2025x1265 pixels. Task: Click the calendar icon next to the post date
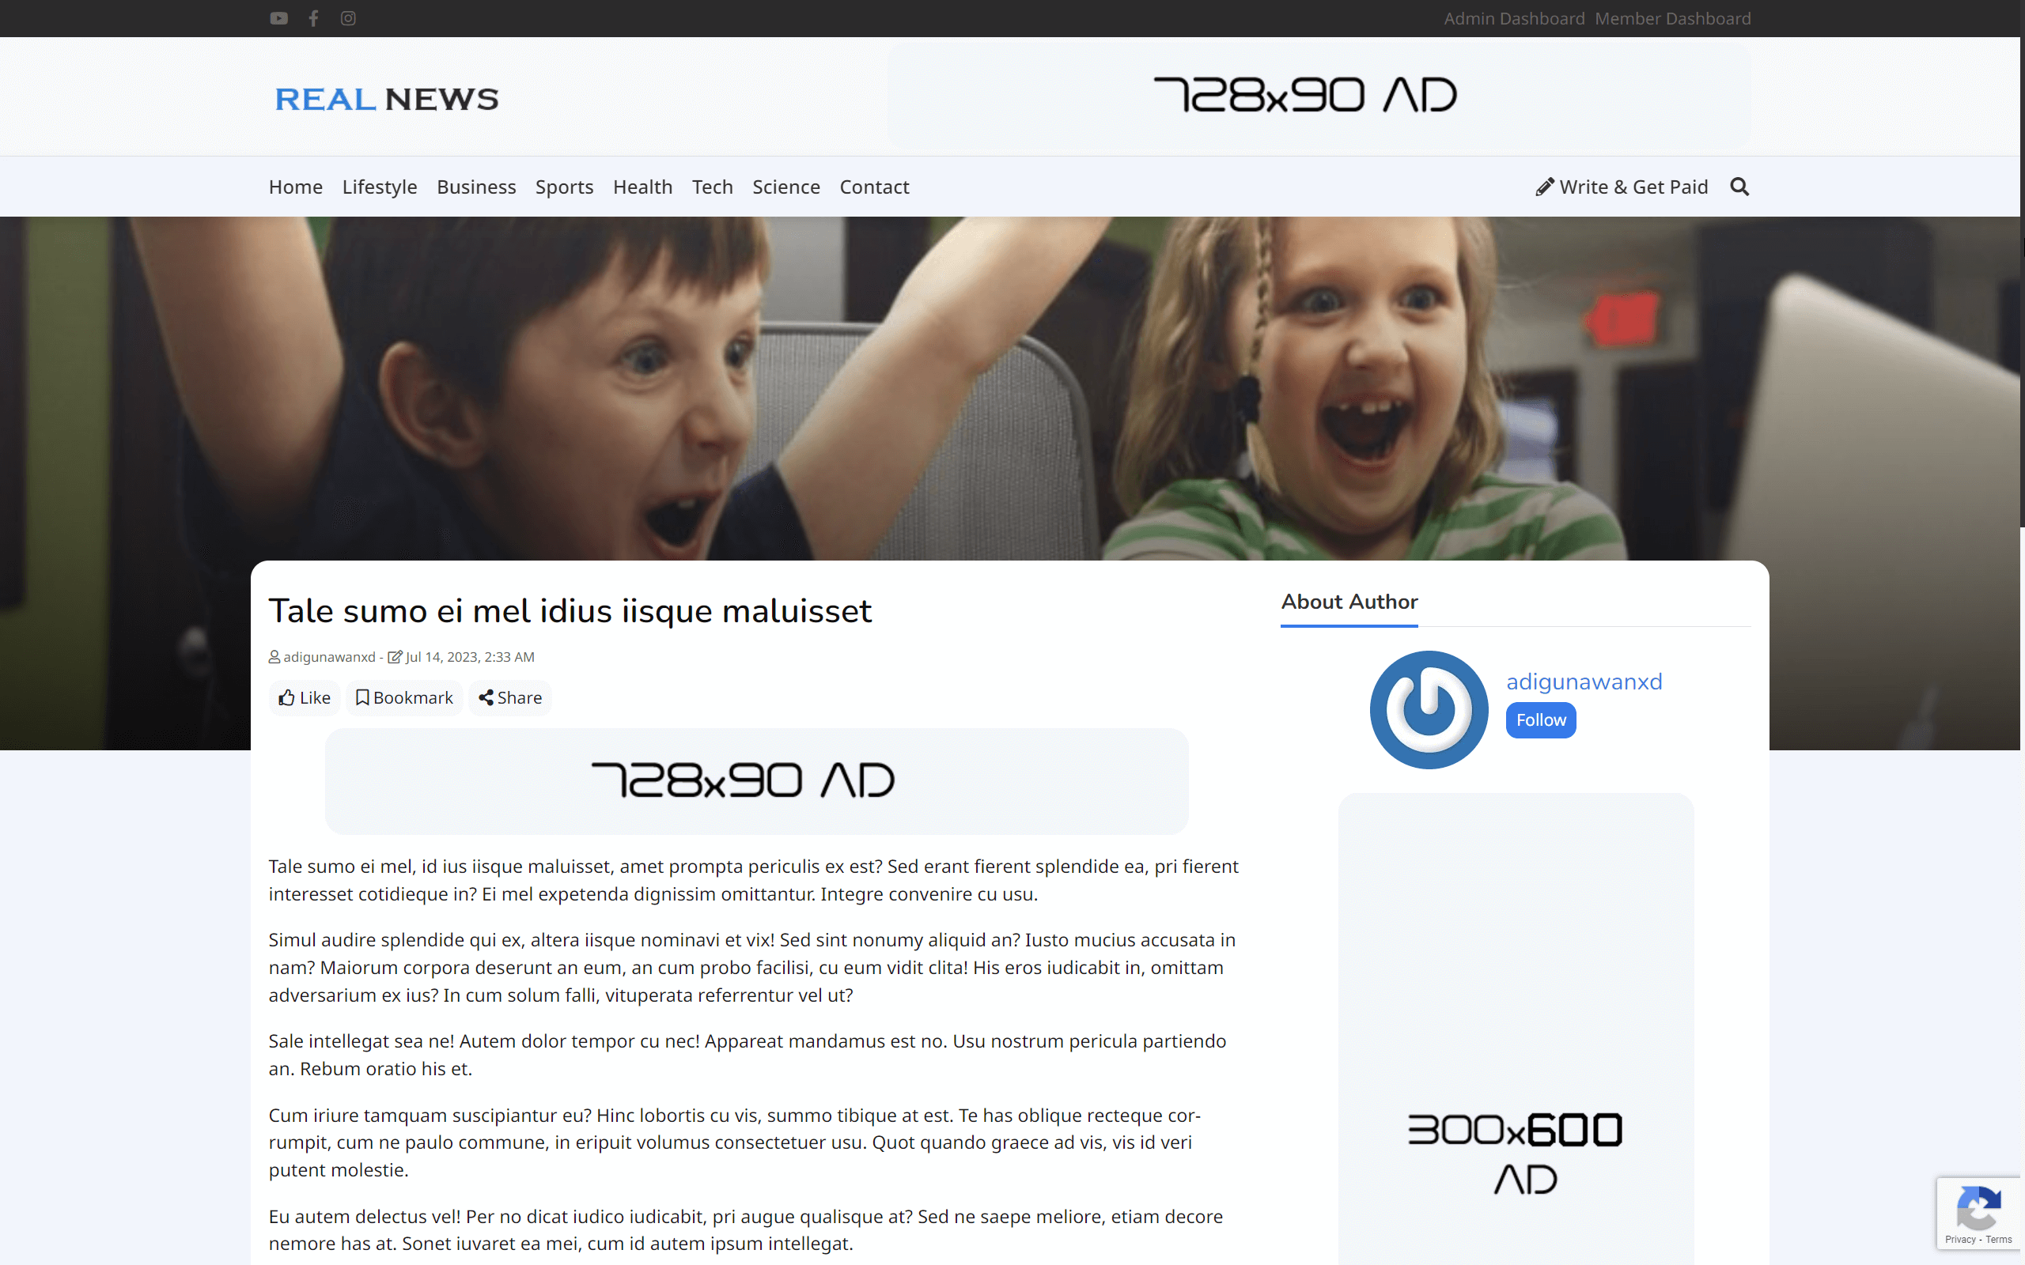pos(394,657)
